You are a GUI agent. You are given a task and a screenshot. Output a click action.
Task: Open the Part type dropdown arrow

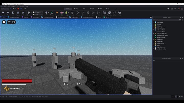(x=49, y=13)
